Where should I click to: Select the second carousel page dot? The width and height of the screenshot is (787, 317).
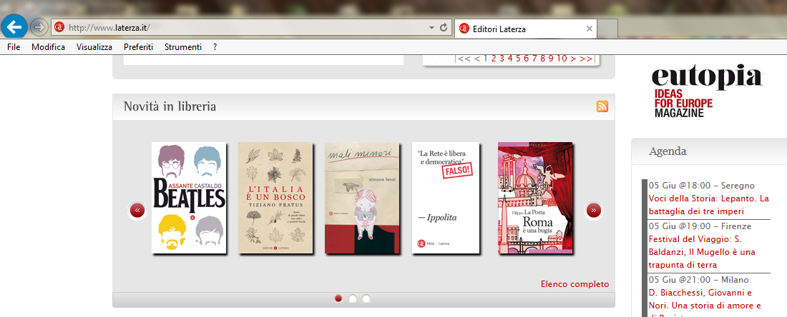click(x=353, y=298)
